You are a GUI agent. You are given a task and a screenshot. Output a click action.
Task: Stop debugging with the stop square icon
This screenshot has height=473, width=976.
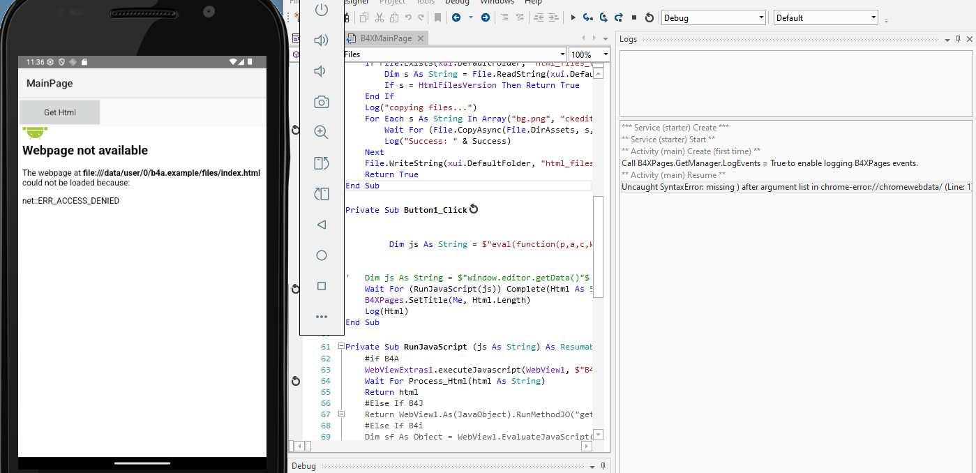tap(634, 17)
